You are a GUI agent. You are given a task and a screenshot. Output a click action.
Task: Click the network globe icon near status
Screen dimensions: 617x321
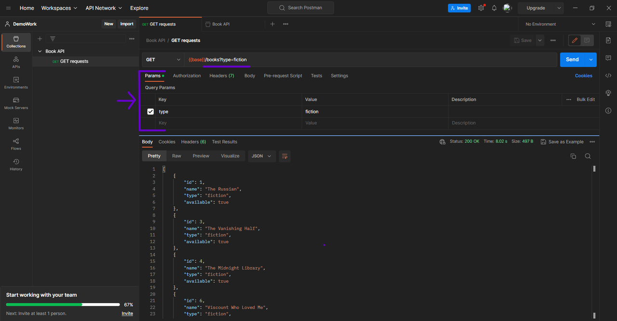443,142
